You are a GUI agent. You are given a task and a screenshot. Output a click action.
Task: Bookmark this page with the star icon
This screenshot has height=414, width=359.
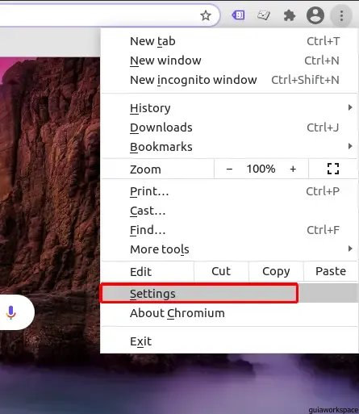point(206,15)
